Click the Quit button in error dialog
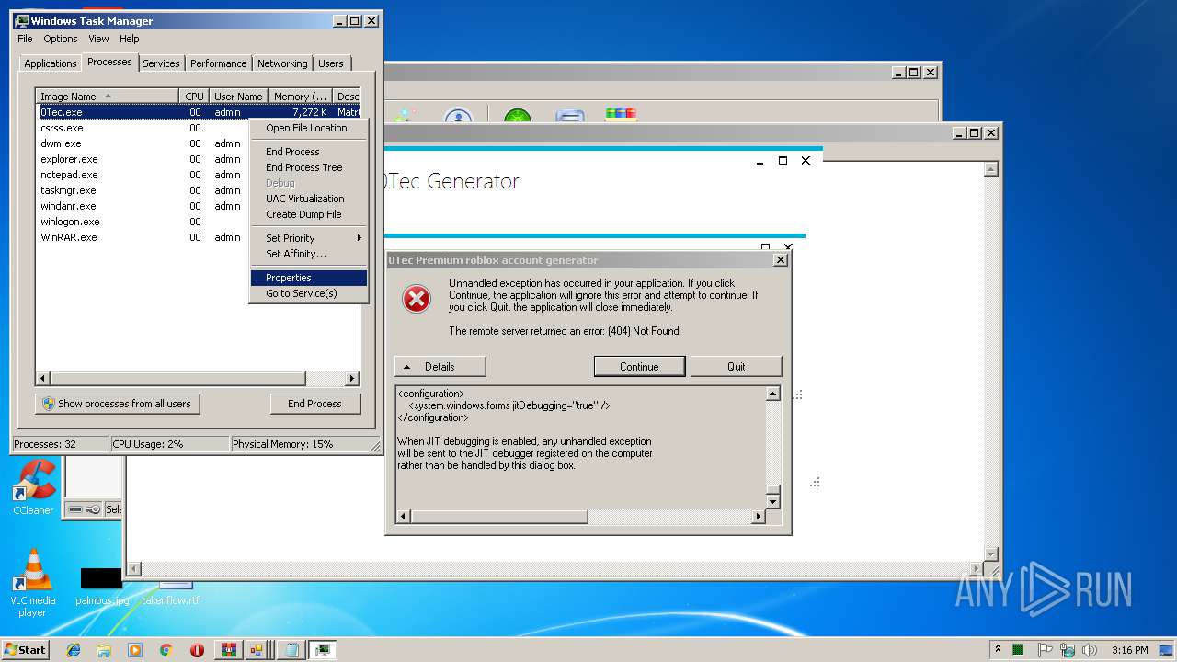This screenshot has height=662, width=1177. coord(736,366)
